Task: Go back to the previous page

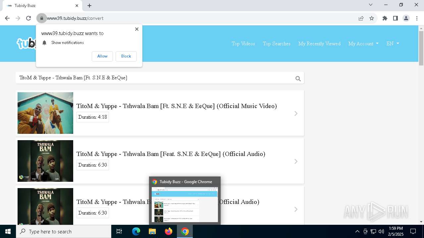Action: click(x=7, y=18)
